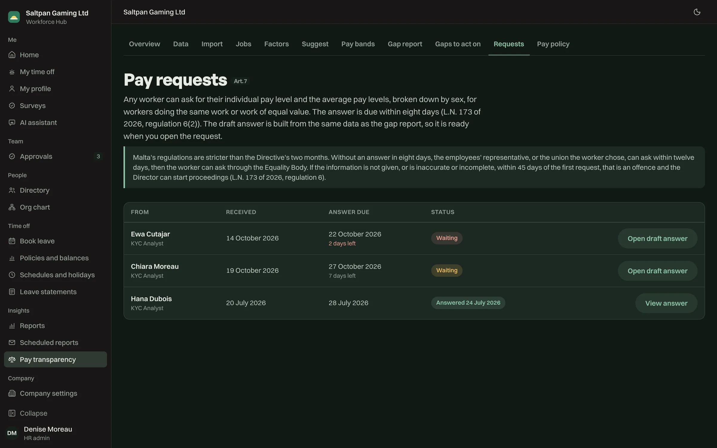
Task: Click the Approvals count badge 3
Action: [98, 156]
